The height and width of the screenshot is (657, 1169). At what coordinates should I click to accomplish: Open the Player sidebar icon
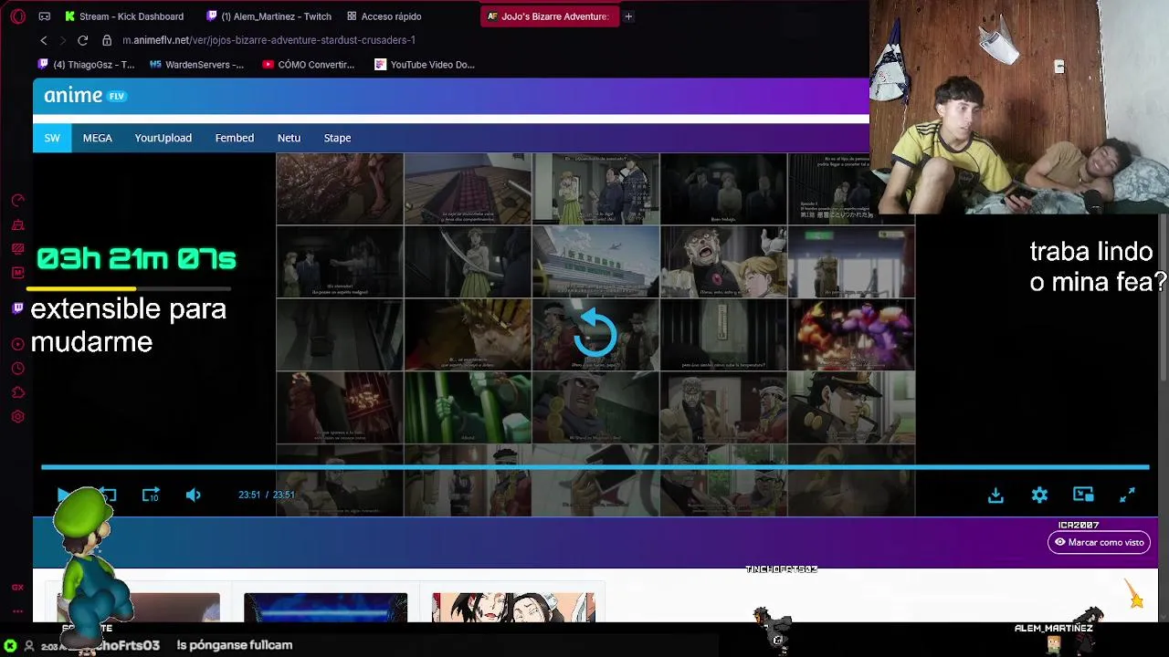coord(17,344)
